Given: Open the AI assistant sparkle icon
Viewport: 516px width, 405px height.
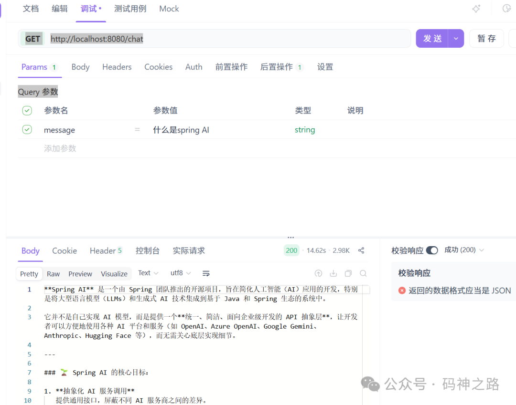Looking at the screenshot, I should click(476, 9).
